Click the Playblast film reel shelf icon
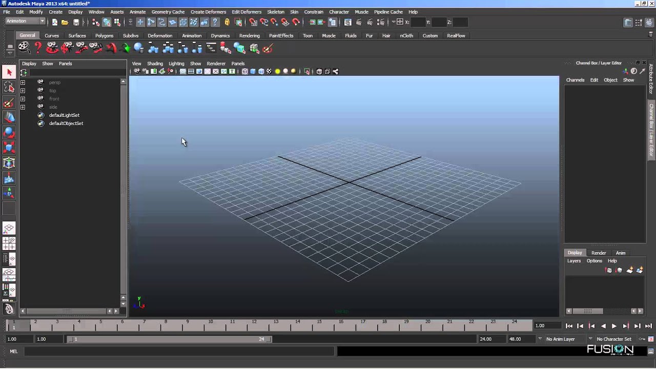This screenshot has width=656, height=369. (24, 48)
